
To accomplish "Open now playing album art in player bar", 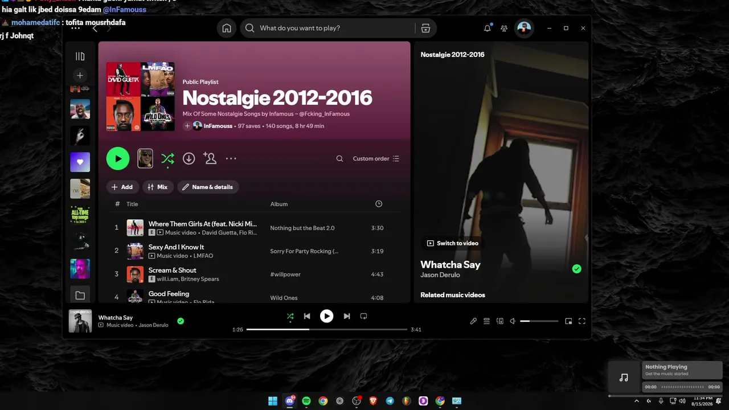I will 80,321.
